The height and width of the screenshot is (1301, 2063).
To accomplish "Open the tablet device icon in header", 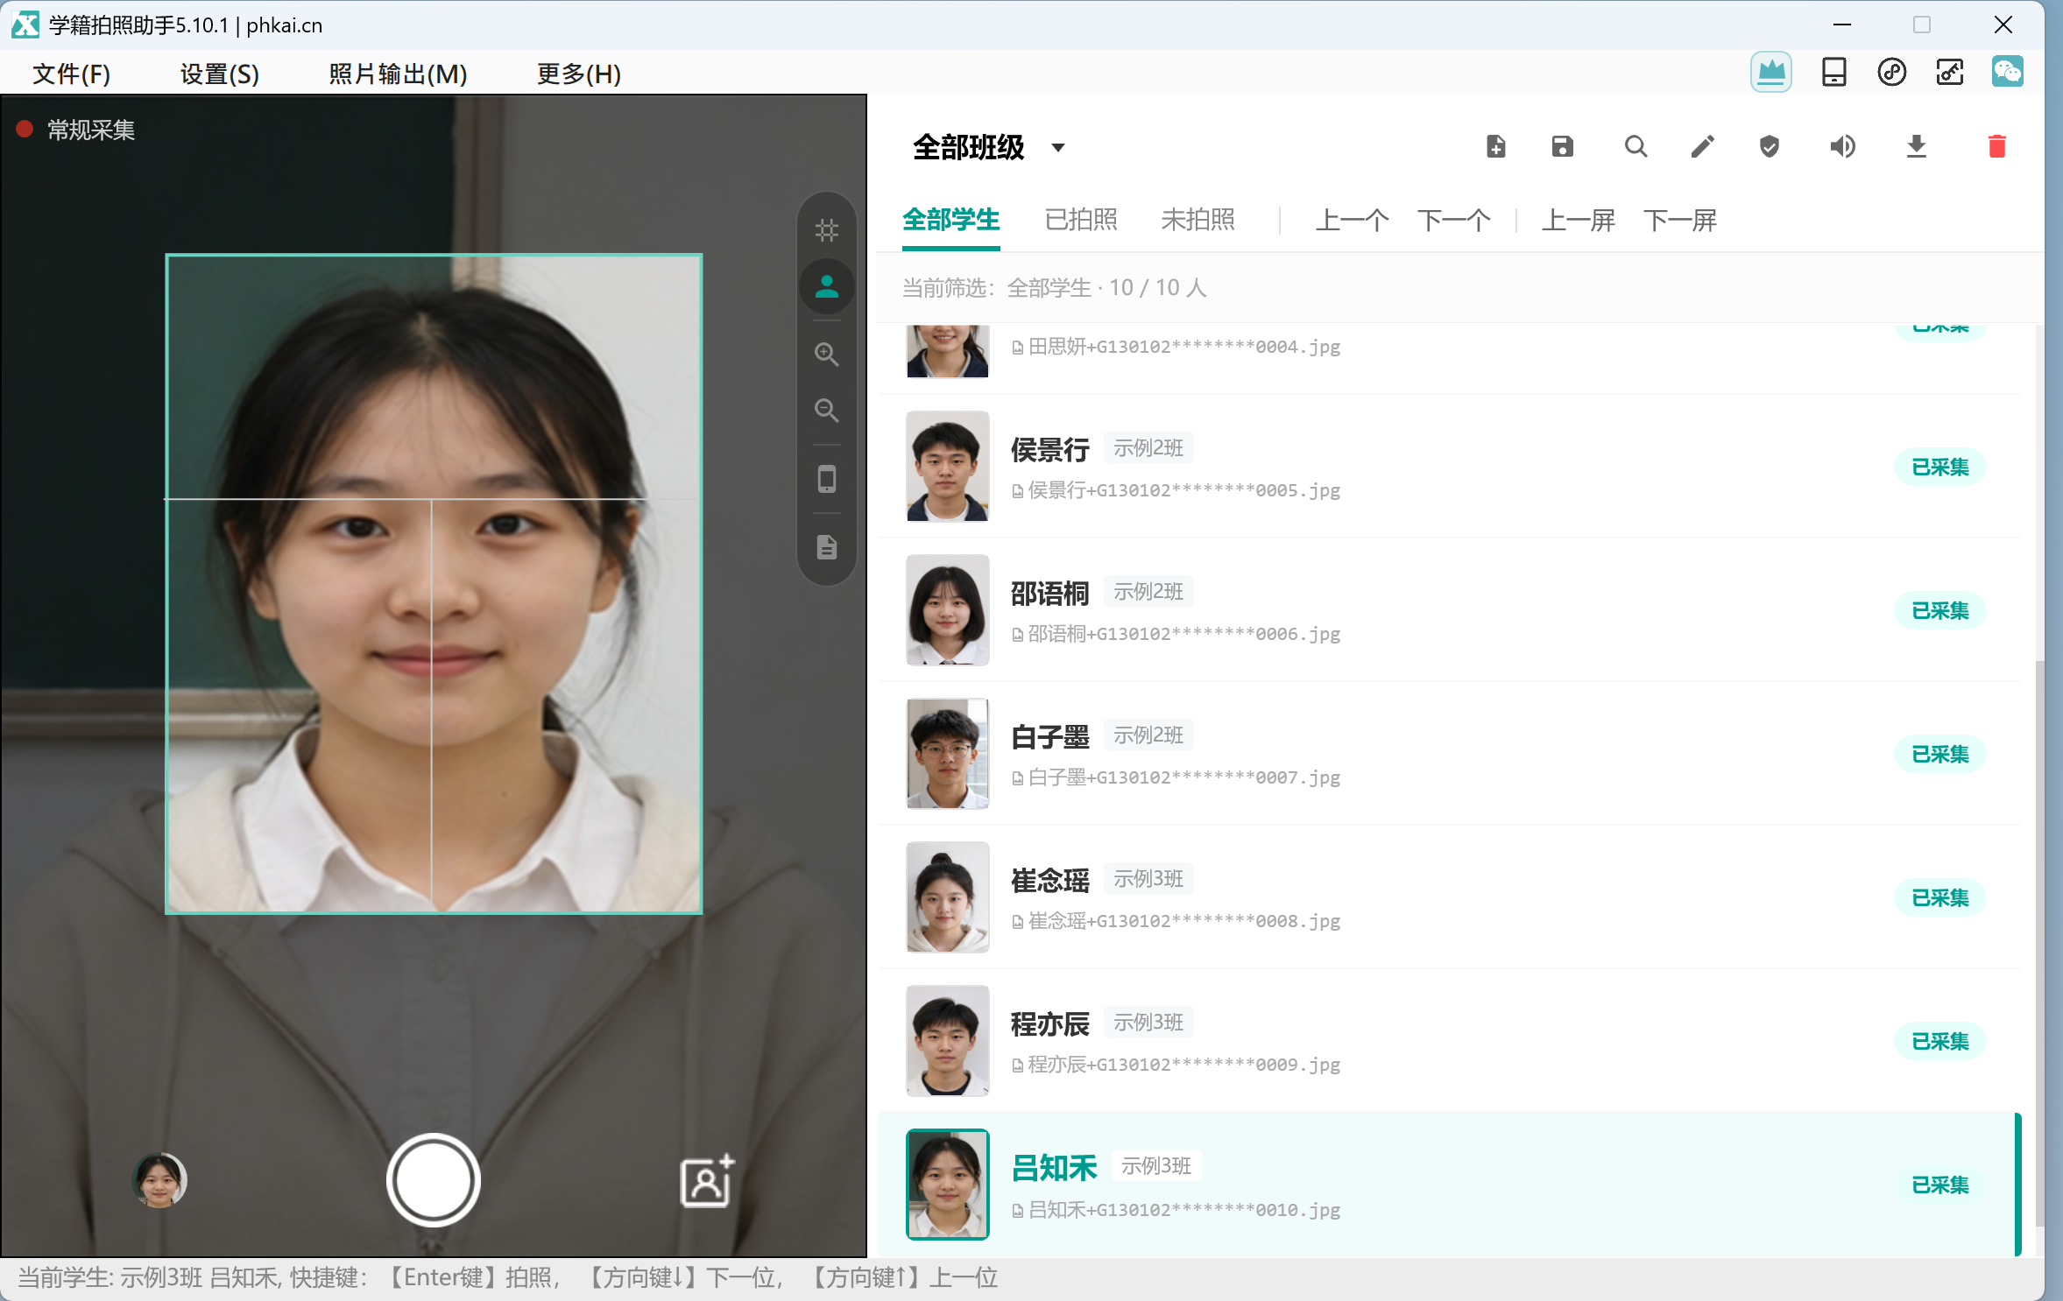I will tap(1833, 72).
